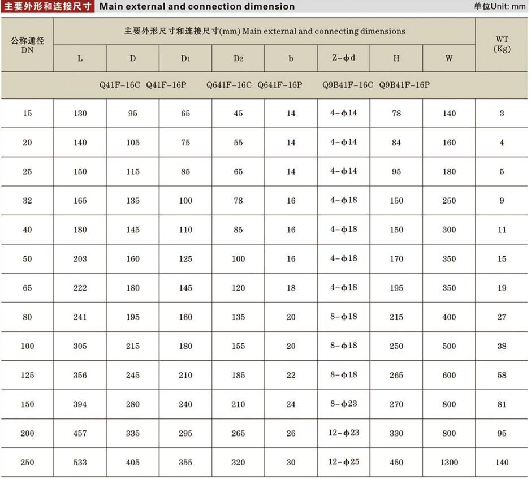This screenshot has height=479, width=531.
Task: Select the "b" column header
Action: point(290,58)
